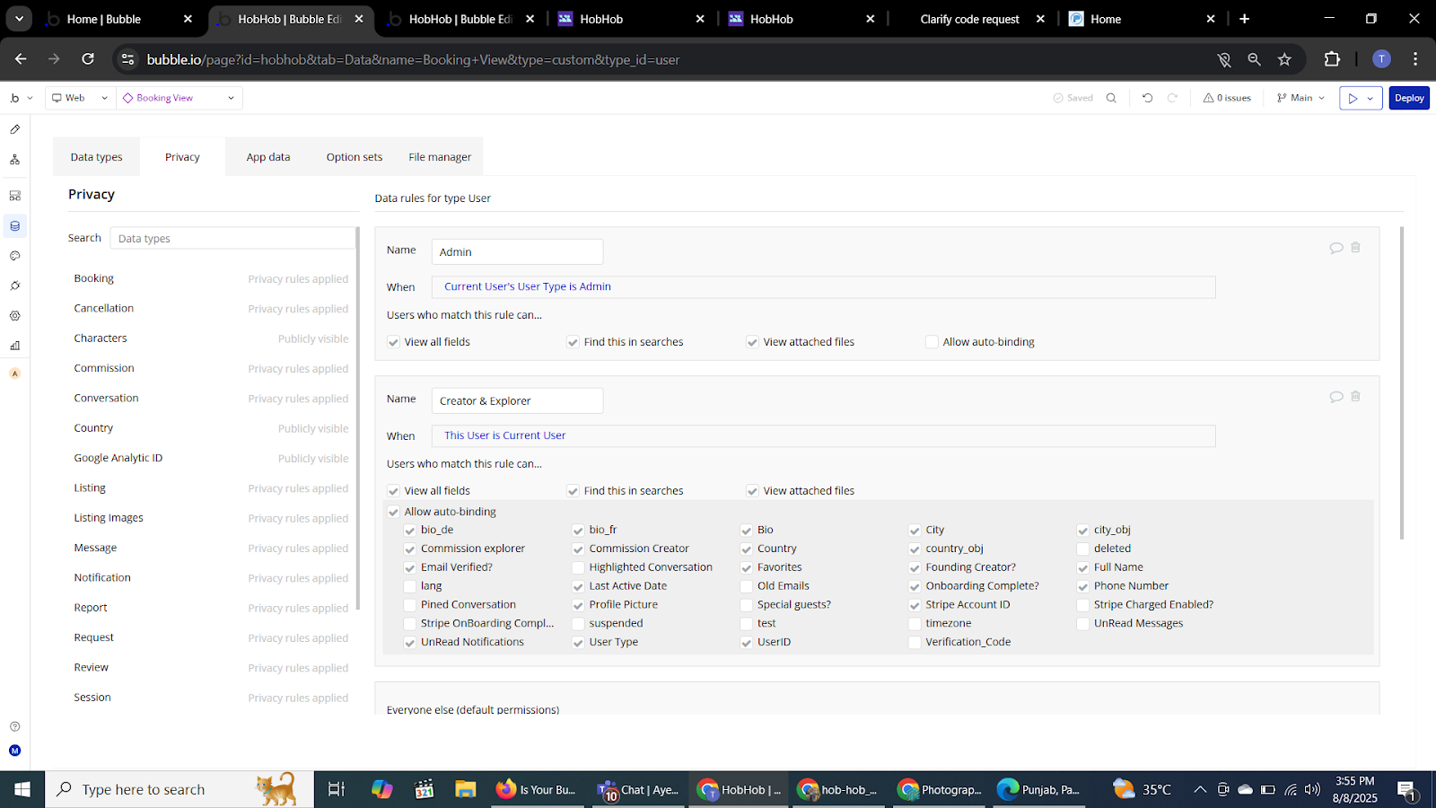Toggle View attached files in Creator rule

(x=752, y=491)
